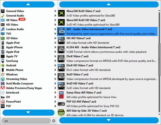
Task: Click into the avi search field
Action: [26, 121]
